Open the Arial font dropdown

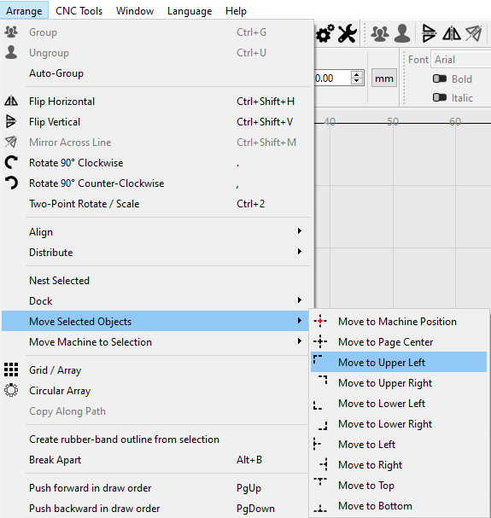pos(461,60)
